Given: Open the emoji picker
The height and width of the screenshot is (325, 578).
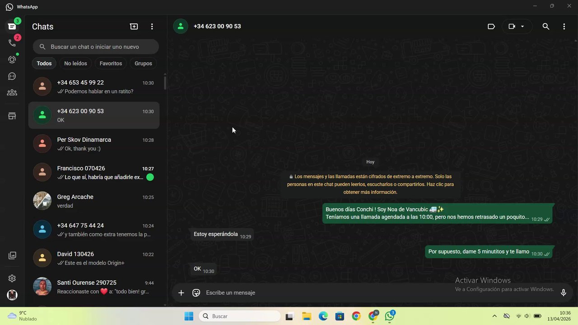Looking at the screenshot, I should tap(196, 293).
